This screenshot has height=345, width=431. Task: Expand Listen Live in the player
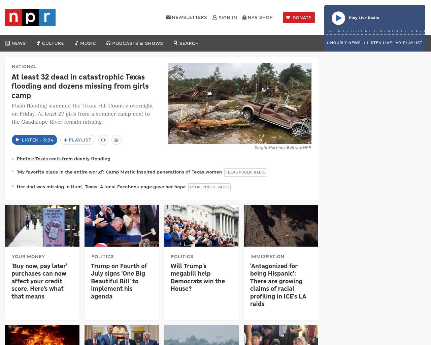tap(378, 43)
